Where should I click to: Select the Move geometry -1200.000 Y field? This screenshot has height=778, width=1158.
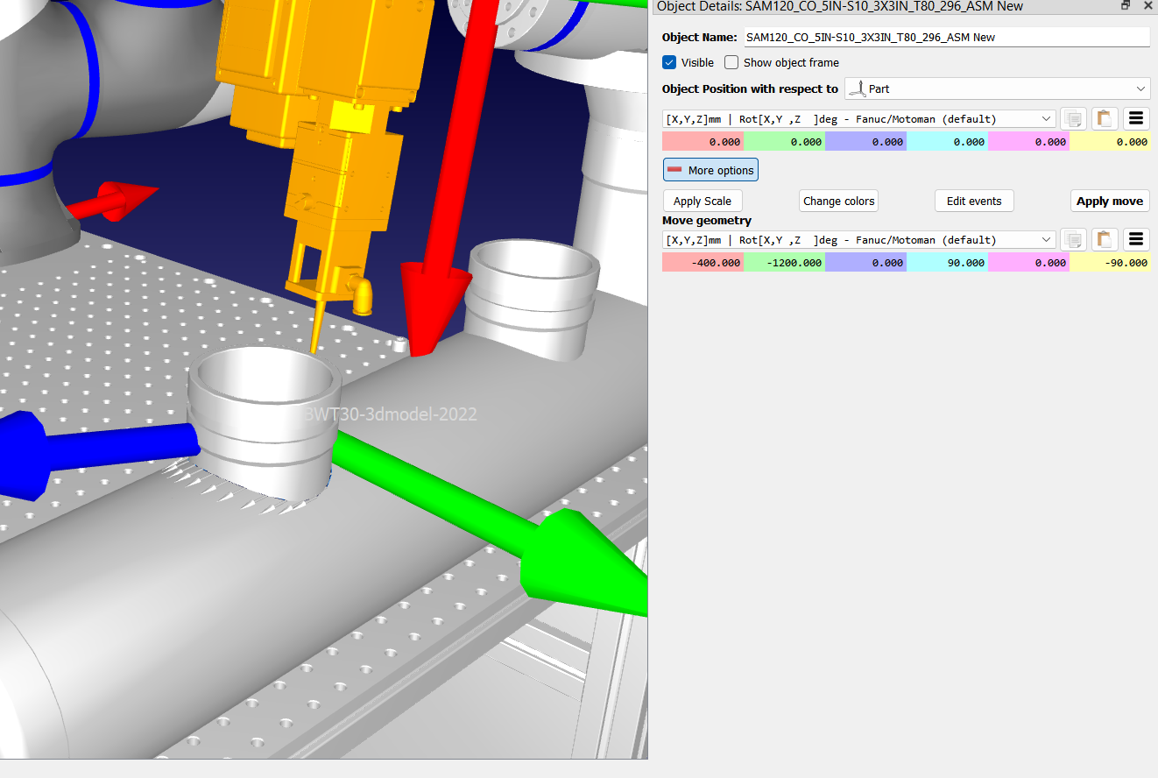click(784, 262)
